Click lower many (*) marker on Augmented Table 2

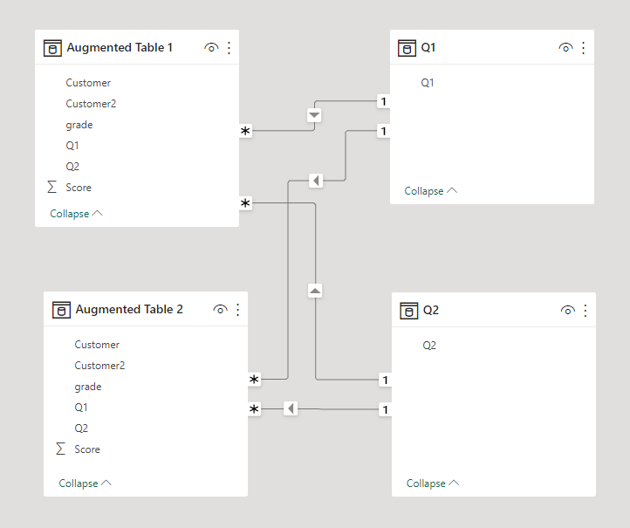point(254,409)
